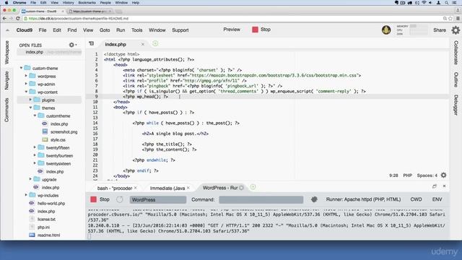The height and width of the screenshot is (260, 462).
Task: Expand the wp-admin folder
Action: 26,84
